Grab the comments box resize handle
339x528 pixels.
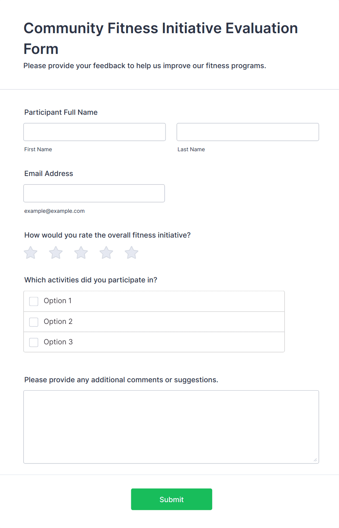tap(315, 459)
